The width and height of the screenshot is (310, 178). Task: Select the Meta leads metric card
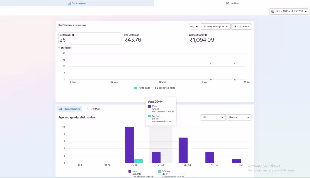tap(90, 38)
